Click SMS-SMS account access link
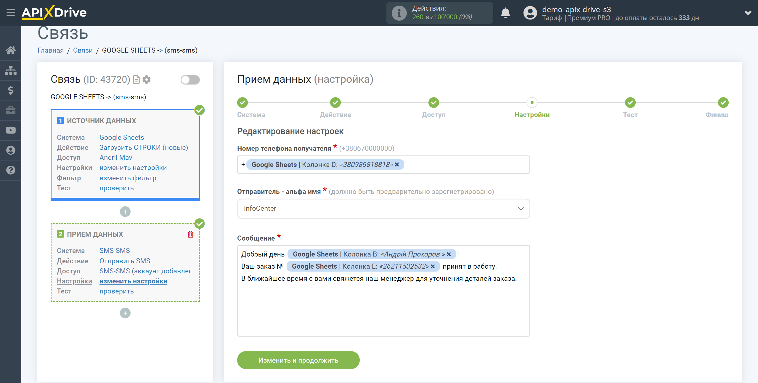The image size is (758, 383). [145, 271]
